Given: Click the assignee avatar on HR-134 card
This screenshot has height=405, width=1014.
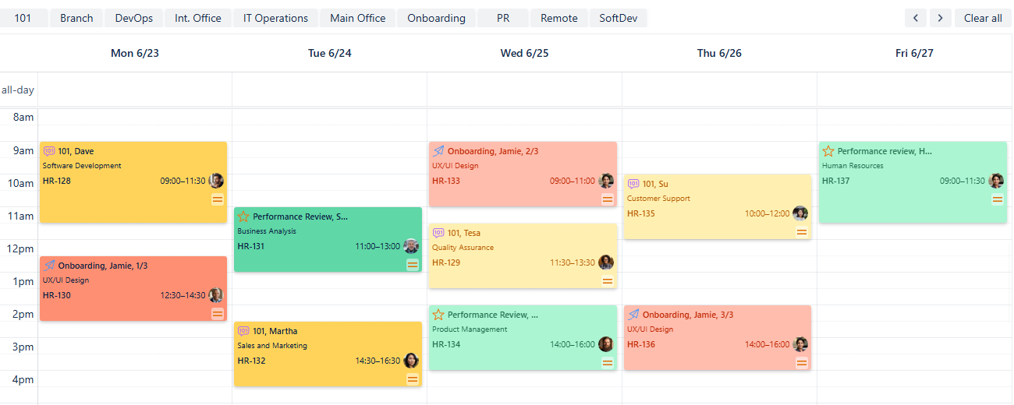Looking at the screenshot, I should (x=606, y=344).
